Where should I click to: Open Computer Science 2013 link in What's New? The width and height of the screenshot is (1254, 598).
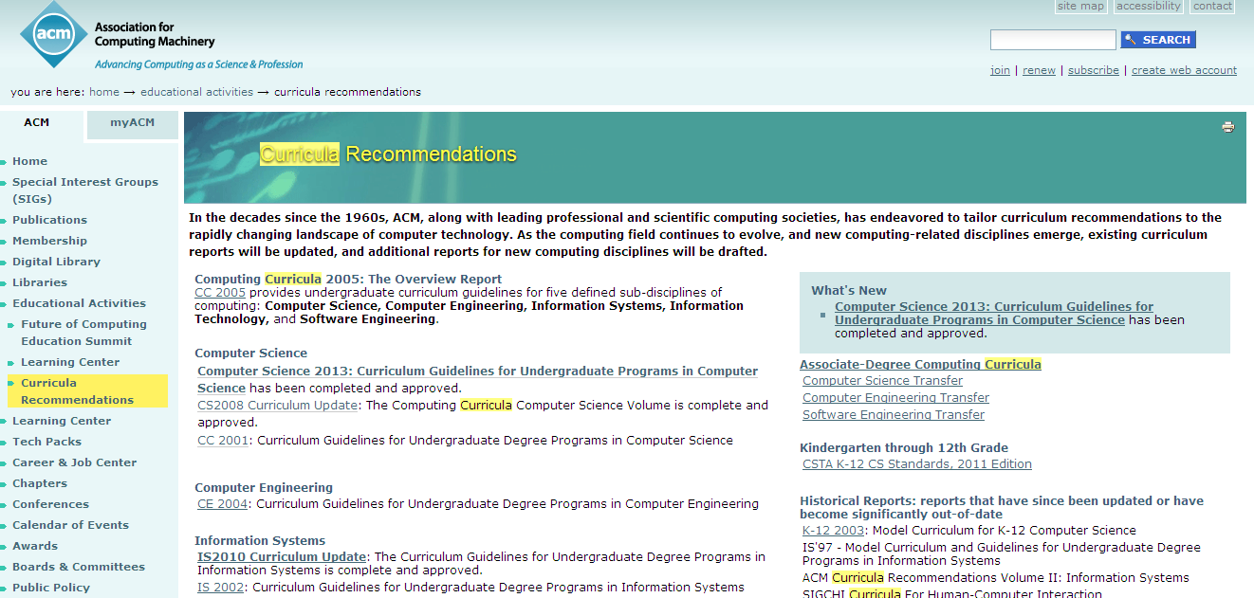(x=994, y=313)
